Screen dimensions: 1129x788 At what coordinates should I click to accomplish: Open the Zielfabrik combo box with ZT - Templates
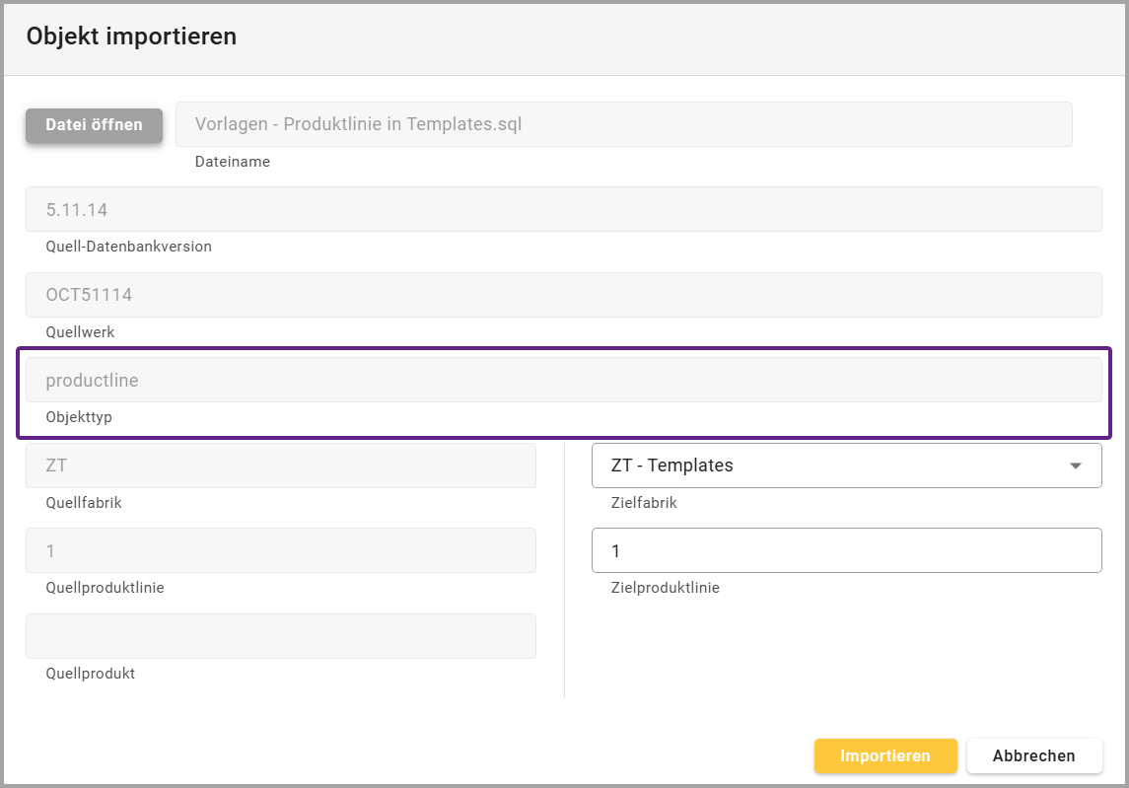(x=828, y=466)
